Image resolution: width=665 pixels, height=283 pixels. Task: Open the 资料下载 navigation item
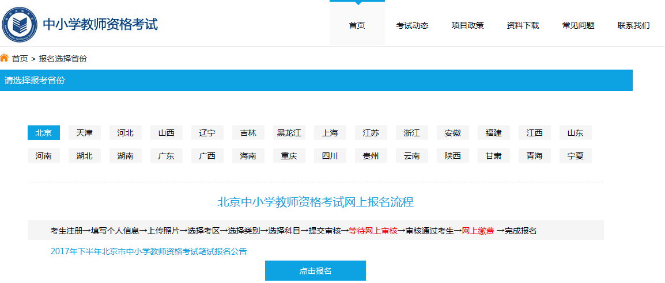523,25
